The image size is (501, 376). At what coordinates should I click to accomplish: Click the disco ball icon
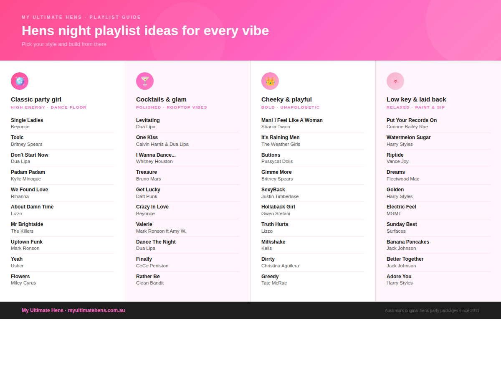coord(20,81)
